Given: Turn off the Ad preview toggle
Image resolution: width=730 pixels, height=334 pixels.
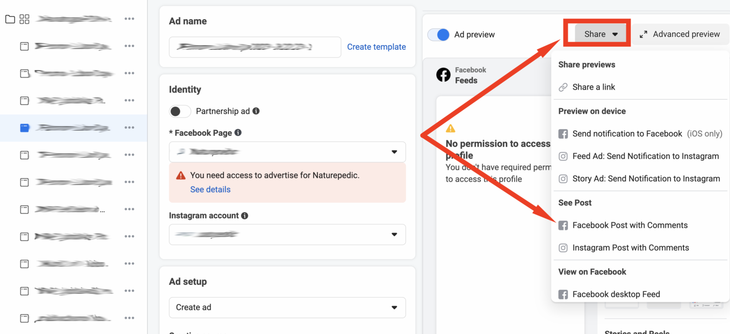Looking at the screenshot, I should 438,35.
